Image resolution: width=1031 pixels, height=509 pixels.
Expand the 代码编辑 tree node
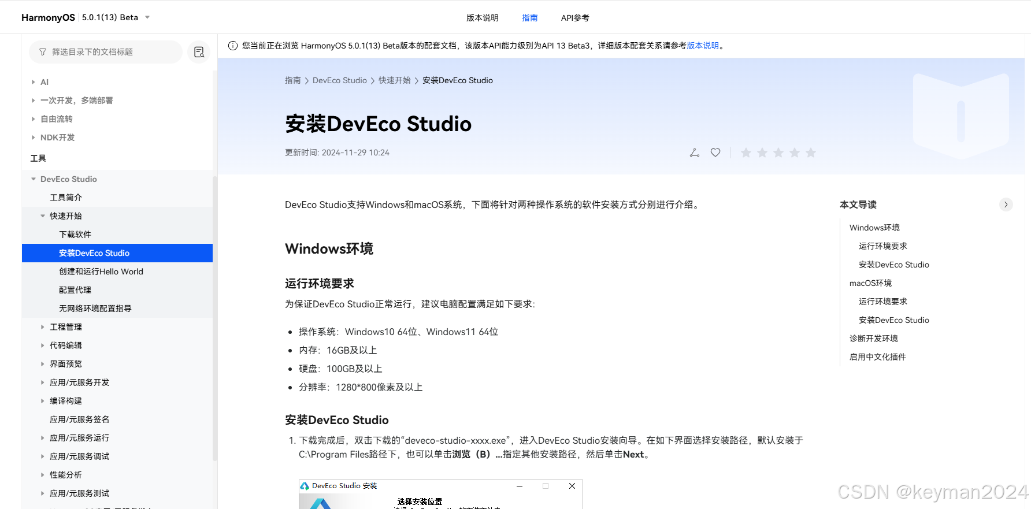43,345
